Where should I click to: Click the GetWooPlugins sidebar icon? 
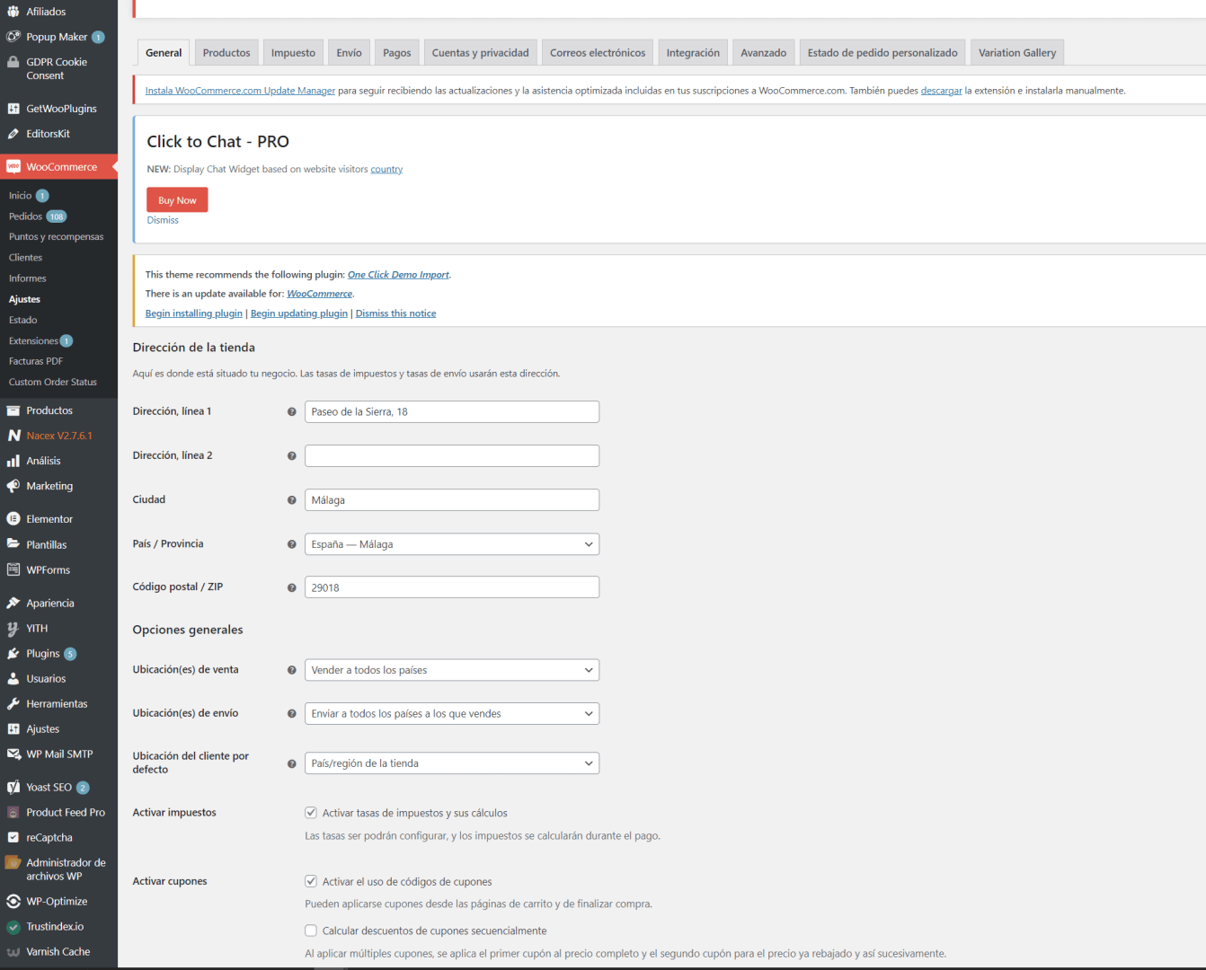(x=13, y=109)
